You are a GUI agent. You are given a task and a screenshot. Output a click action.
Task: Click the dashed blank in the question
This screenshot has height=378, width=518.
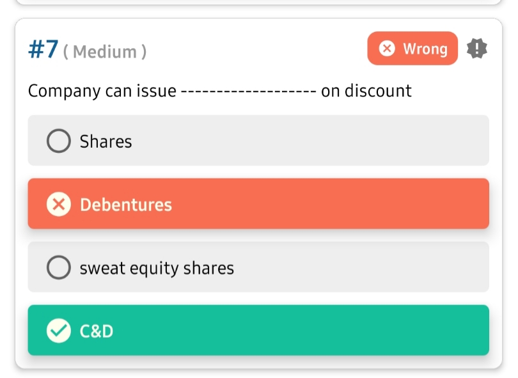click(248, 91)
